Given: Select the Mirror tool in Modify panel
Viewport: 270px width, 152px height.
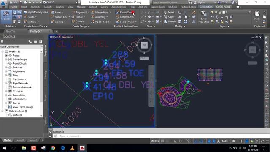Looking at the screenshot, I should (x=180, y=17).
